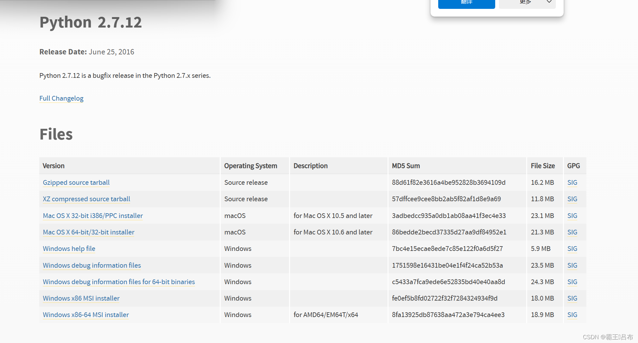The width and height of the screenshot is (638, 343).
Task: Download Windows x86 MSI installer
Action: (x=81, y=298)
